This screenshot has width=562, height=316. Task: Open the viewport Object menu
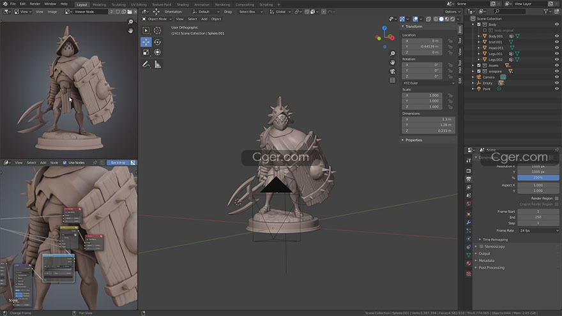[216, 19]
